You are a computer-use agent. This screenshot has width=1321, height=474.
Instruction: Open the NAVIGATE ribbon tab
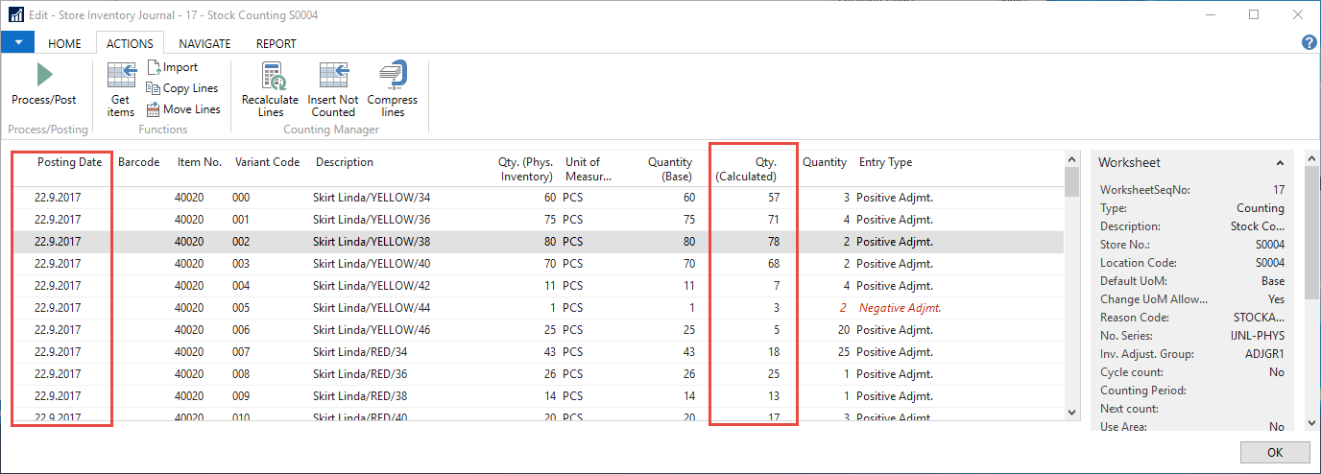204,43
